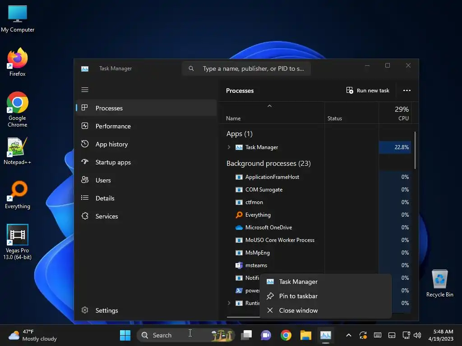This screenshot has width=462, height=346.
Task: Expand the Task Manager app process row
Action: point(229,147)
